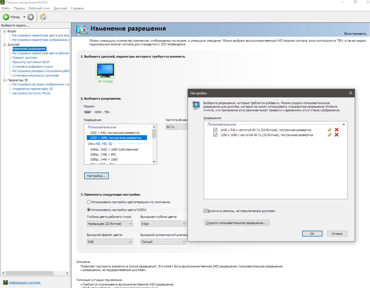This screenshot has height=288, width=370.
Task: Click the system information icon at bottom left
Action: point(5,282)
